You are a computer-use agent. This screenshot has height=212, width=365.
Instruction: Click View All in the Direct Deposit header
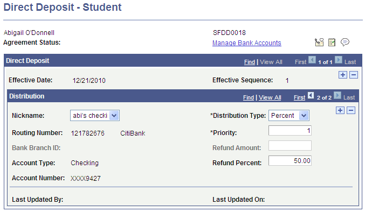point(271,62)
